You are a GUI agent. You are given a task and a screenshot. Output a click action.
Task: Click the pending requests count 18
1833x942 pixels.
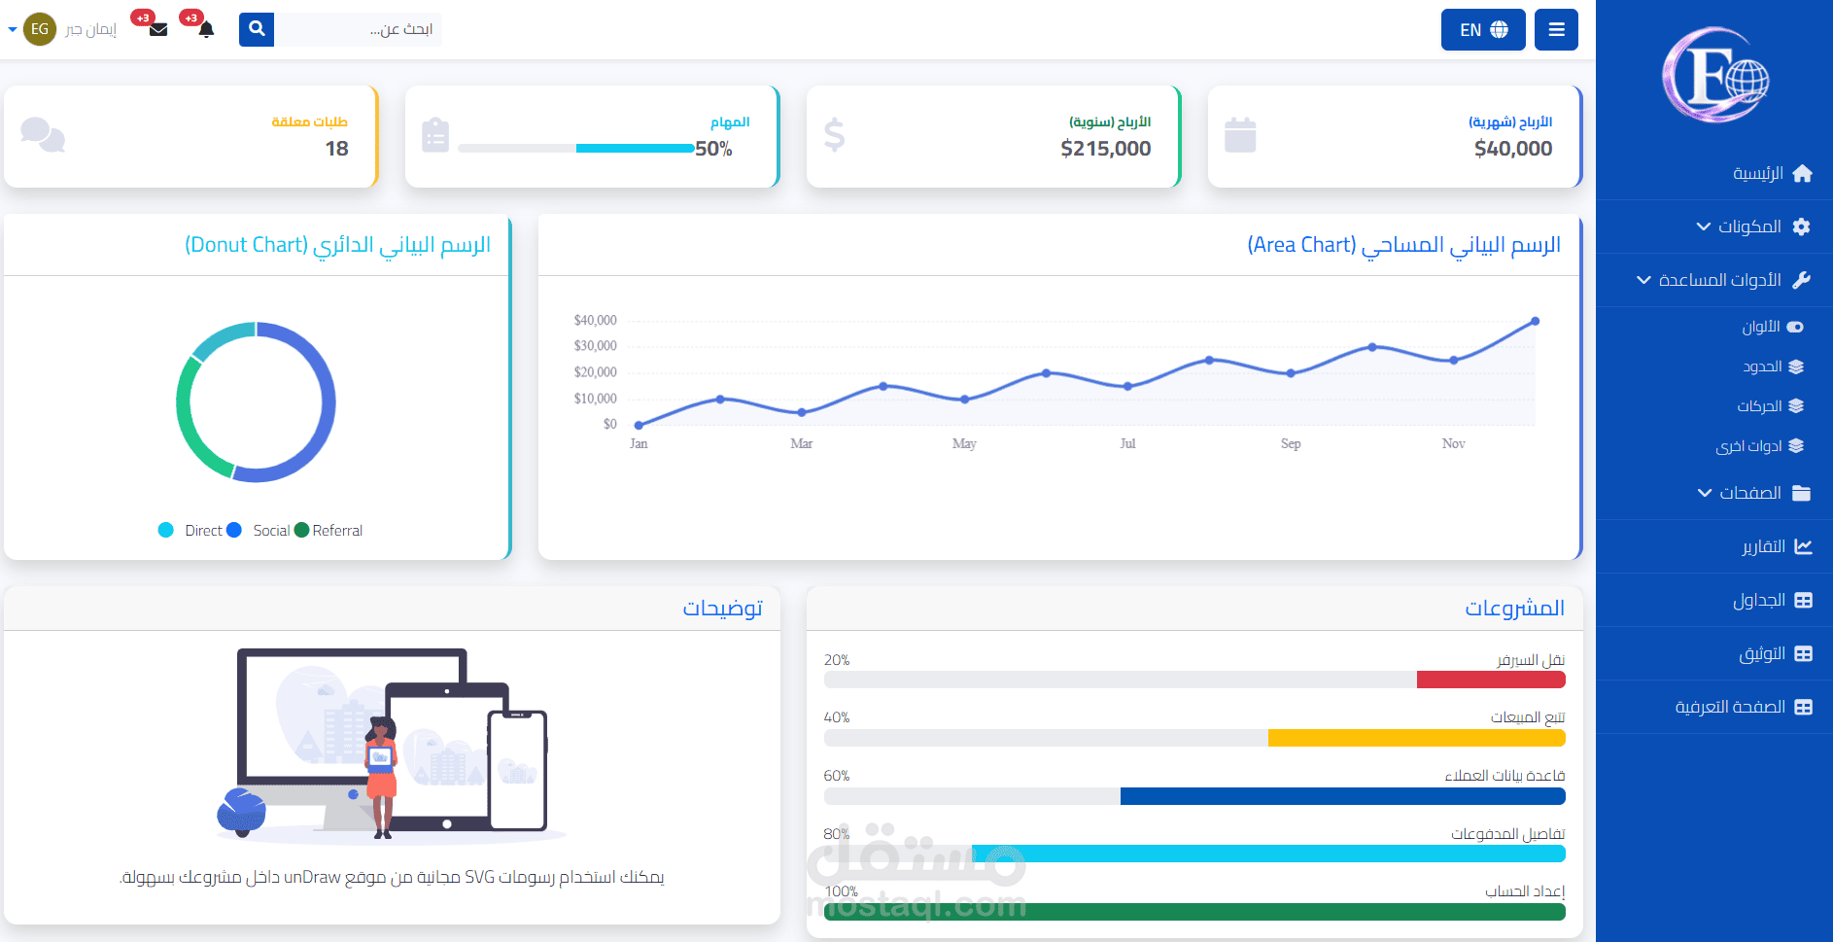pos(336,149)
